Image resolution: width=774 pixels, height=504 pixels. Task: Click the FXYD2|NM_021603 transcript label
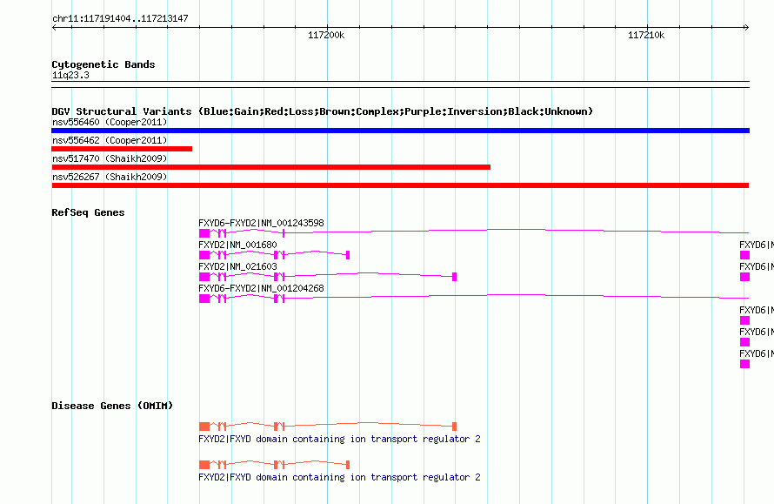click(x=237, y=266)
